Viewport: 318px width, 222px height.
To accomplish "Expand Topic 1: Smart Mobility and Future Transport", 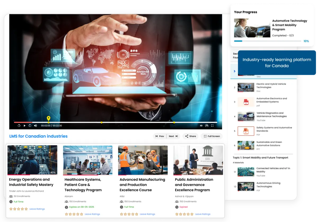I will 261,158.
